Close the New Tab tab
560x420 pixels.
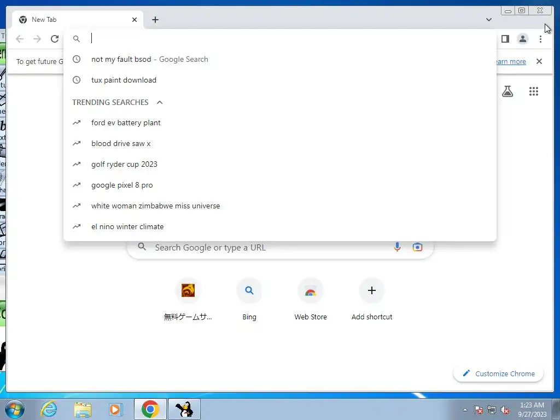135,20
